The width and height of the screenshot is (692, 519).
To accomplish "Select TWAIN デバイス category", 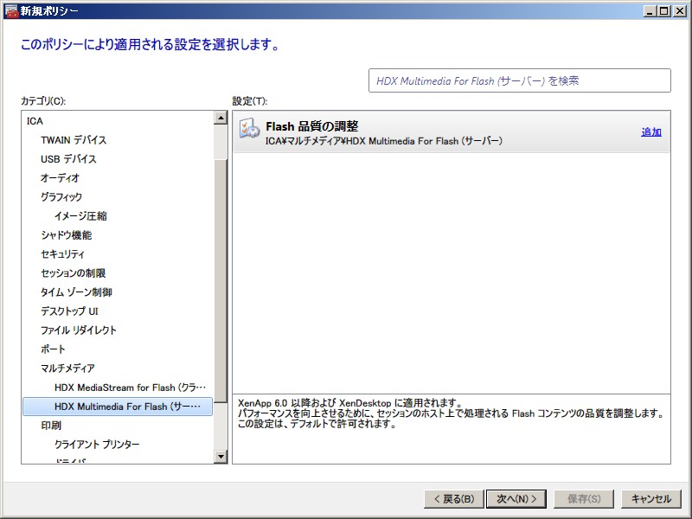I will tap(74, 140).
